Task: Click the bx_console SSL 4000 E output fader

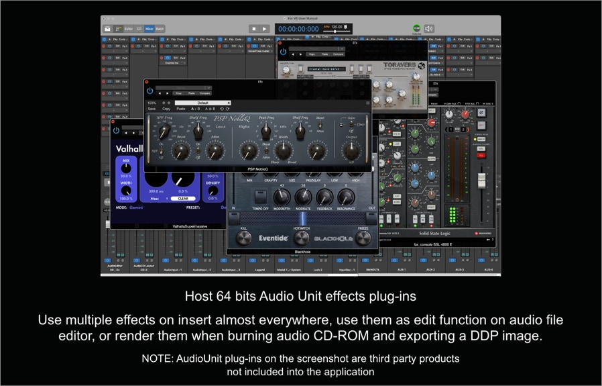Action: click(481, 180)
